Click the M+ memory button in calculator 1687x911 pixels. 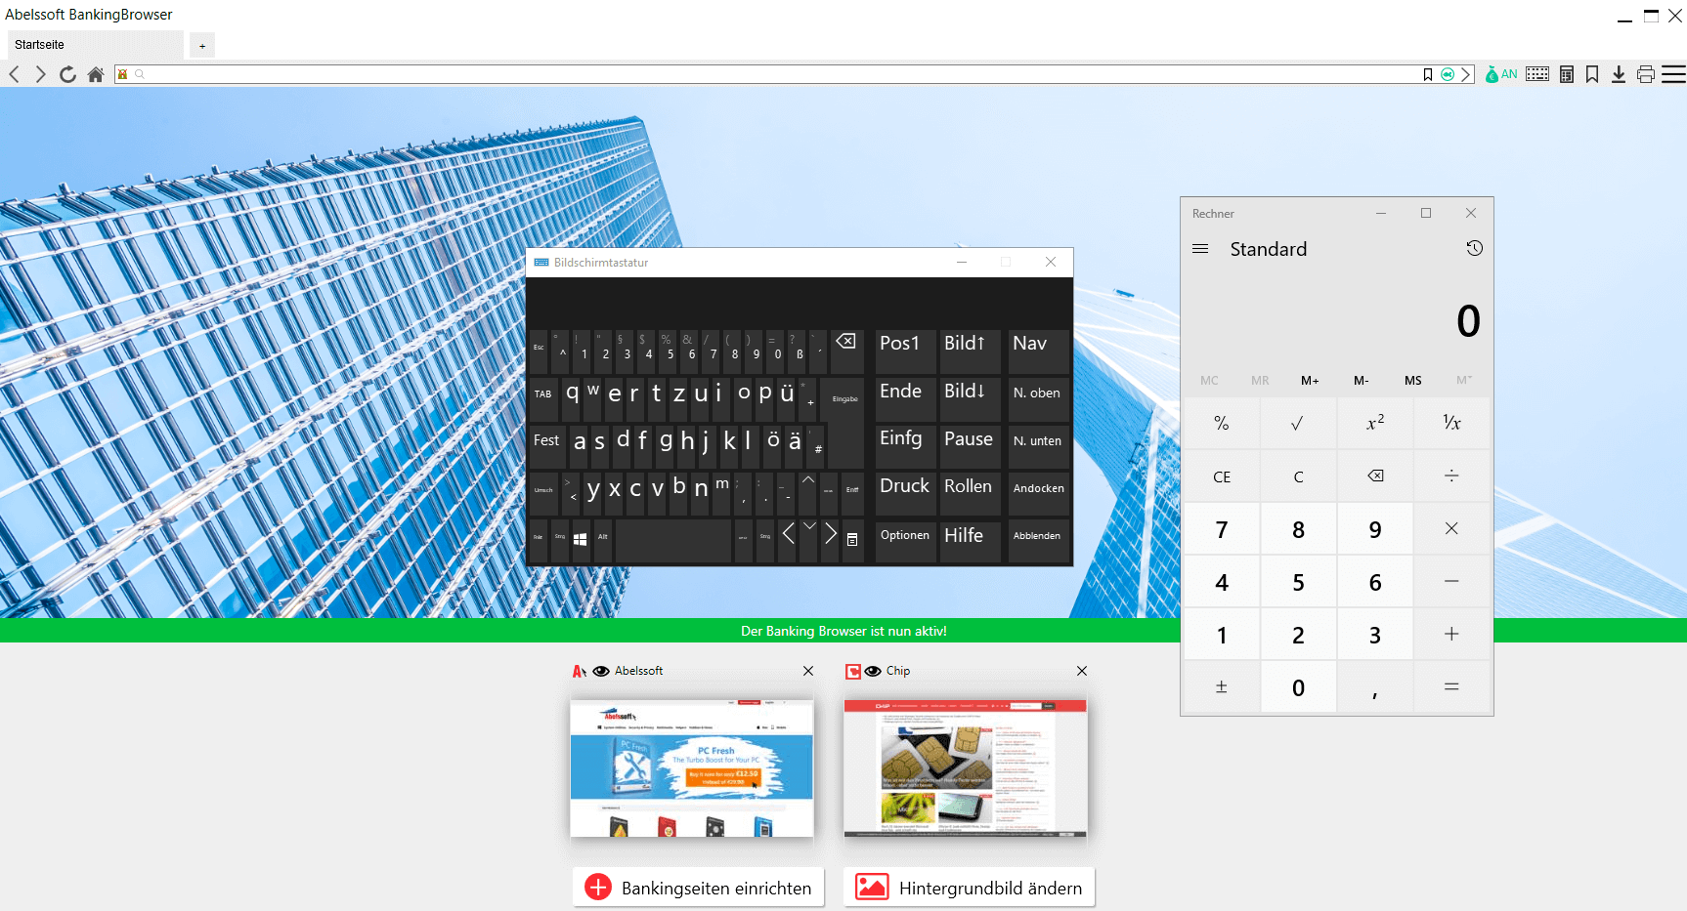point(1310,380)
